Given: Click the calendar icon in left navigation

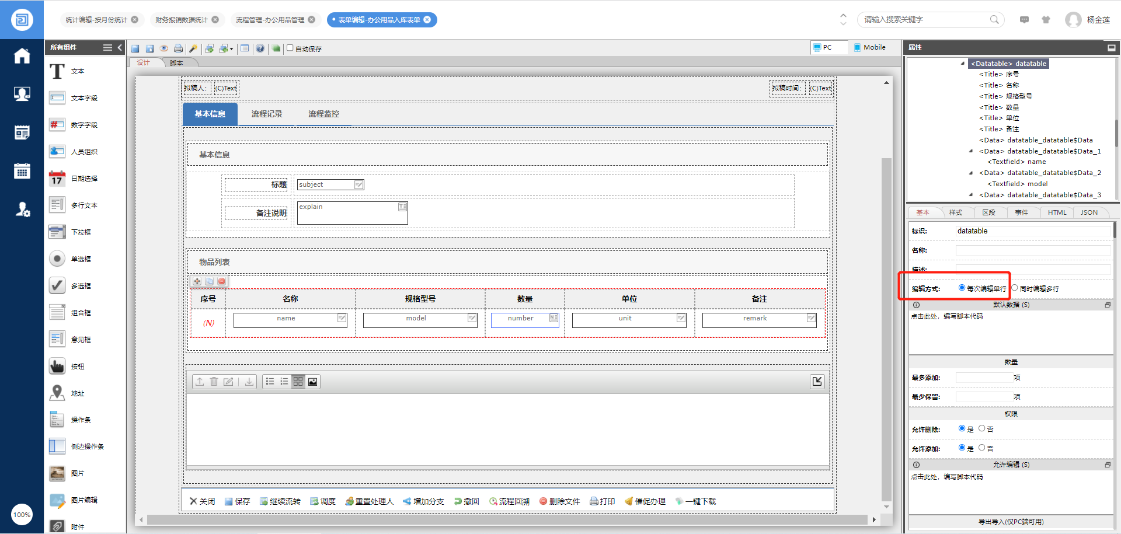Looking at the screenshot, I should point(22,171).
